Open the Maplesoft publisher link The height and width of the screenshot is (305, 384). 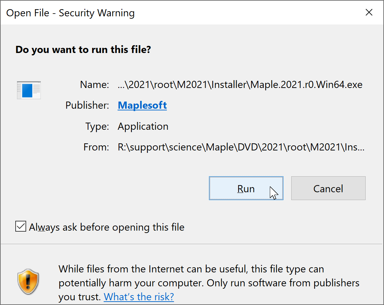[142, 105]
